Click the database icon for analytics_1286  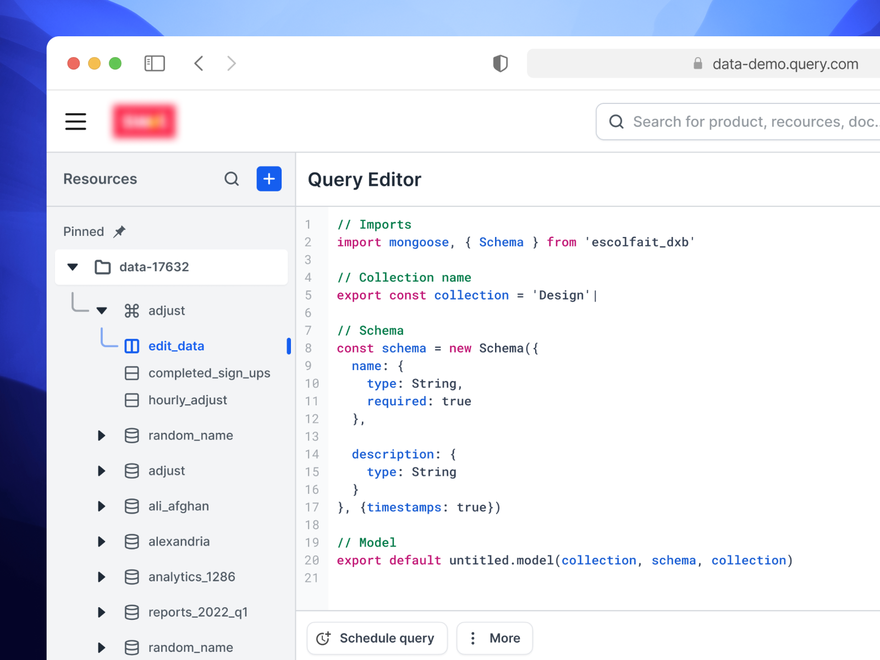coord(132,577)
